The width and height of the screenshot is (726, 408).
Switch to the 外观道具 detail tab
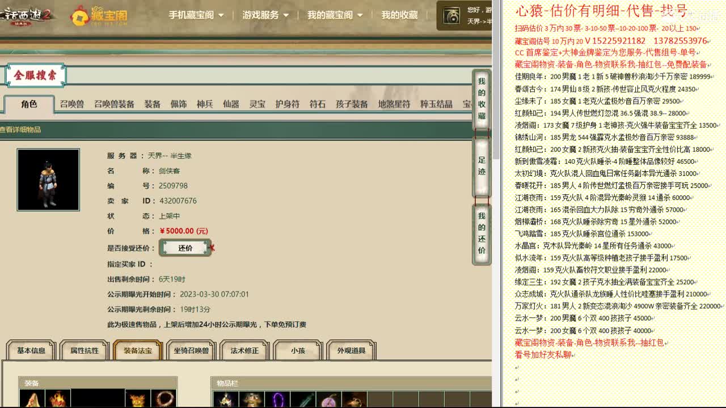[x=351, y=351]
